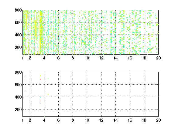Image resolution: width=175 pixels, height=131 pixels.
Task: Click the 200 y-axis label on bottom plot
Action: [x=18, y=109]
